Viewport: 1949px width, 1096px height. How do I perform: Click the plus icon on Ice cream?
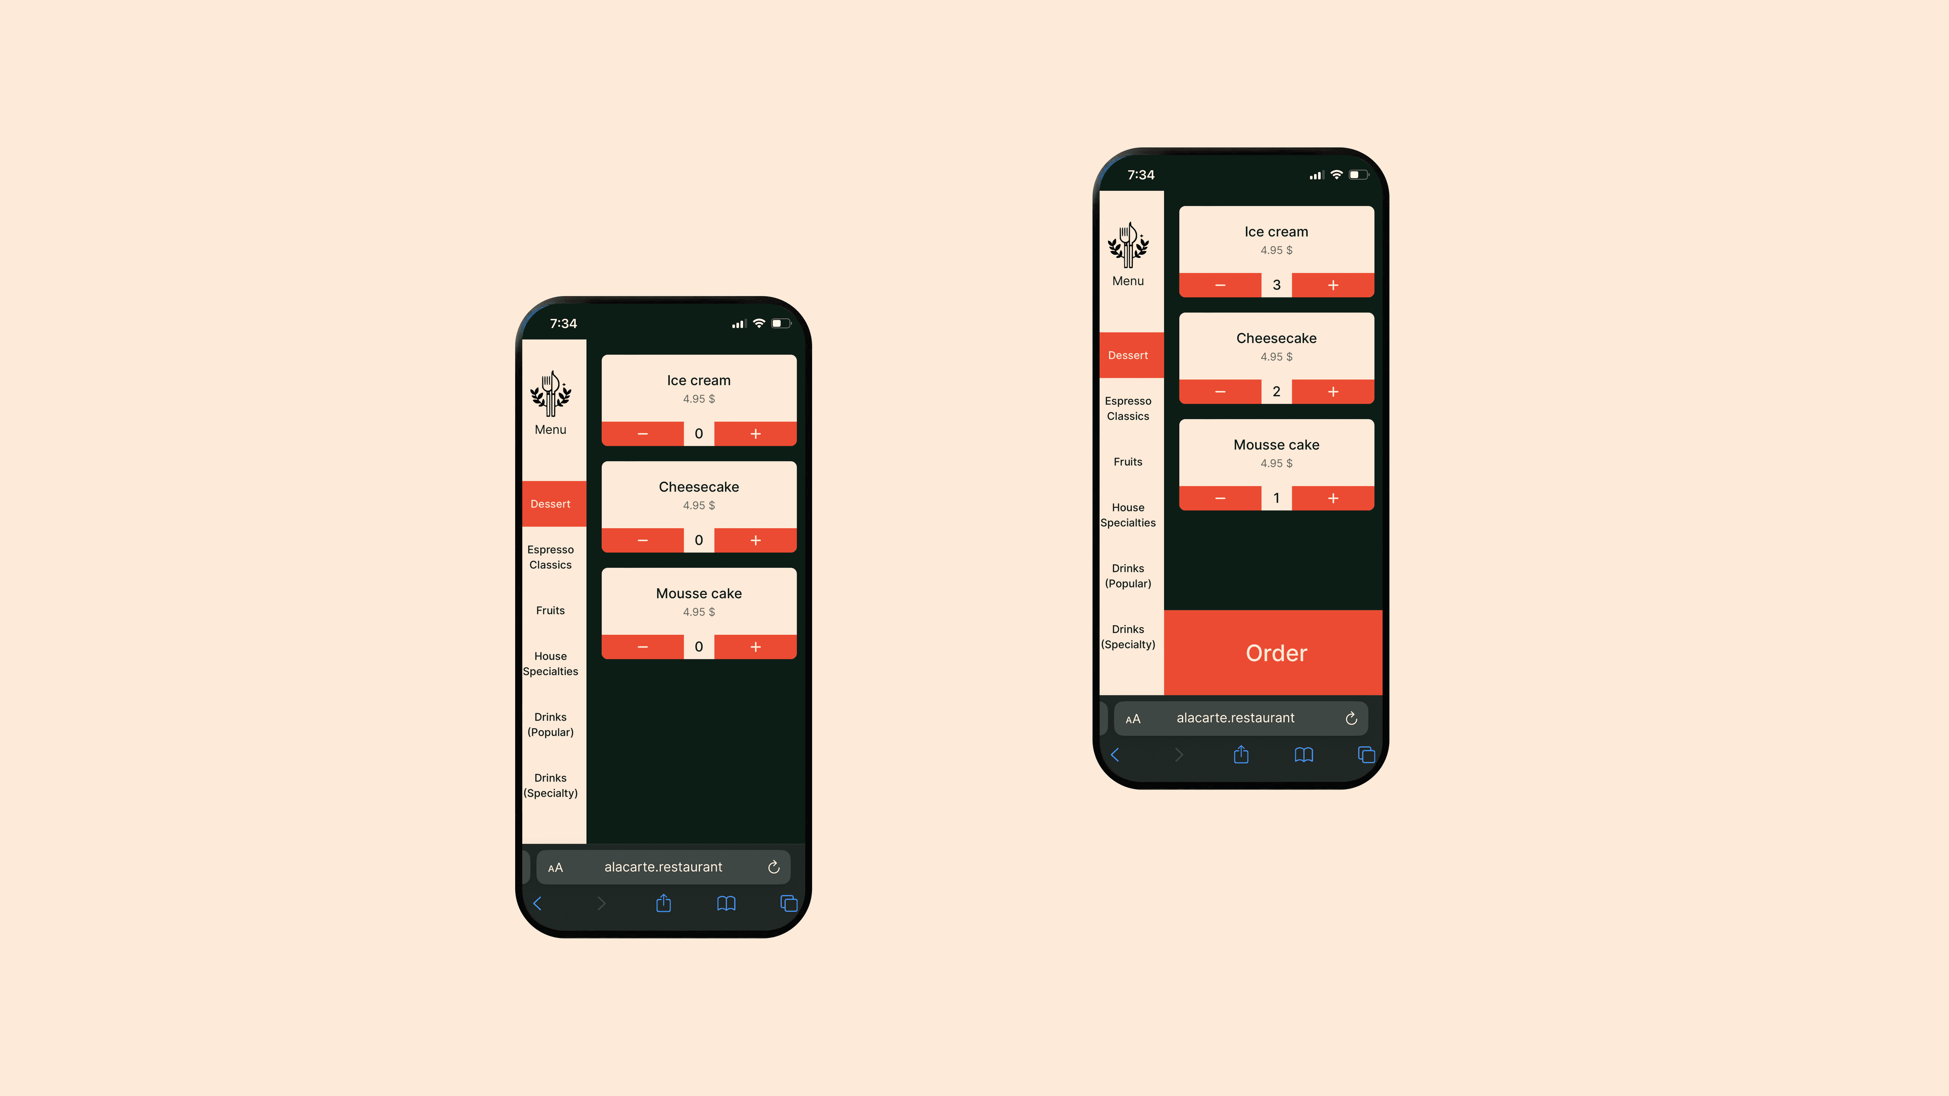tap(754, 432)
